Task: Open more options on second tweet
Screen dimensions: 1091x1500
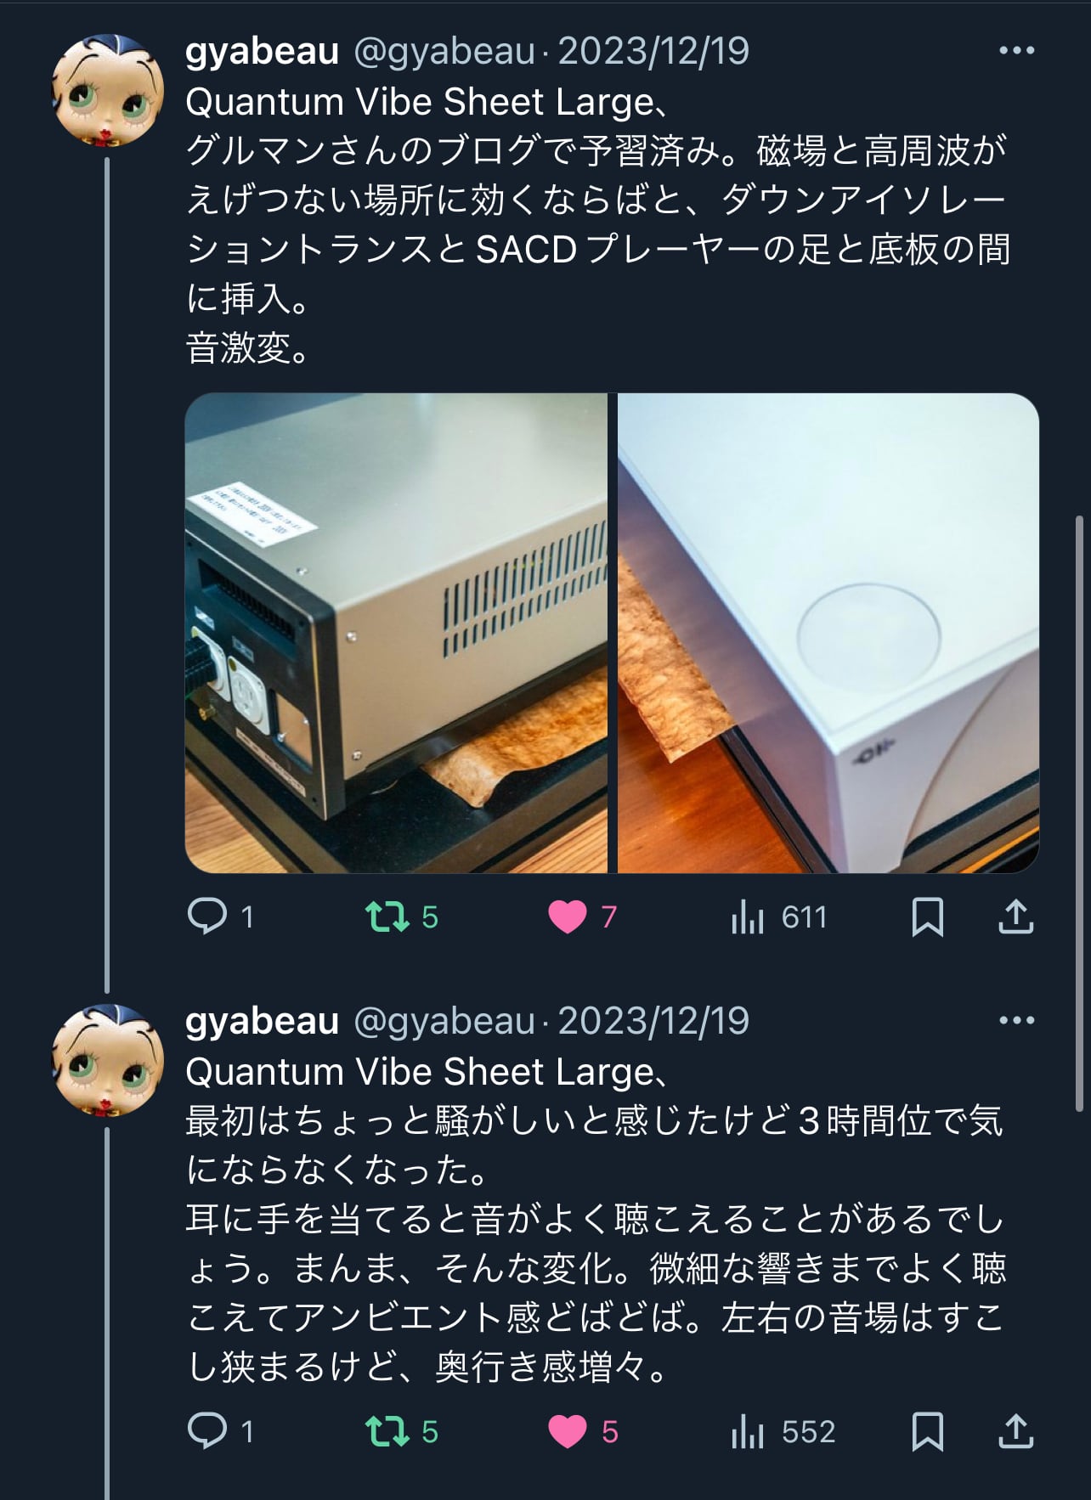Action: point(1016,1020)
